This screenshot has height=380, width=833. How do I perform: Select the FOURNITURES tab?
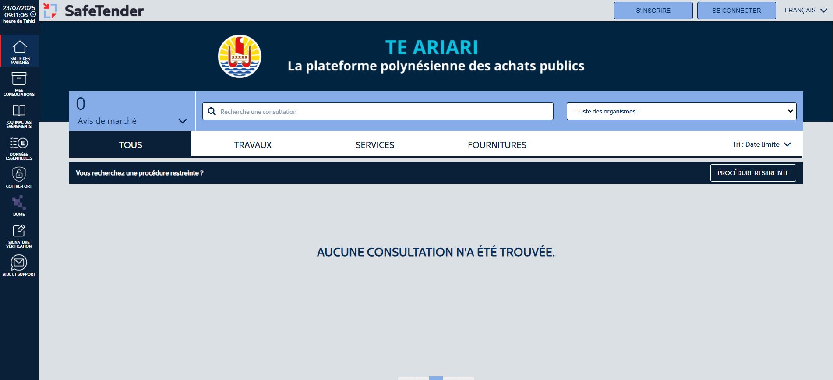[497, 144]
